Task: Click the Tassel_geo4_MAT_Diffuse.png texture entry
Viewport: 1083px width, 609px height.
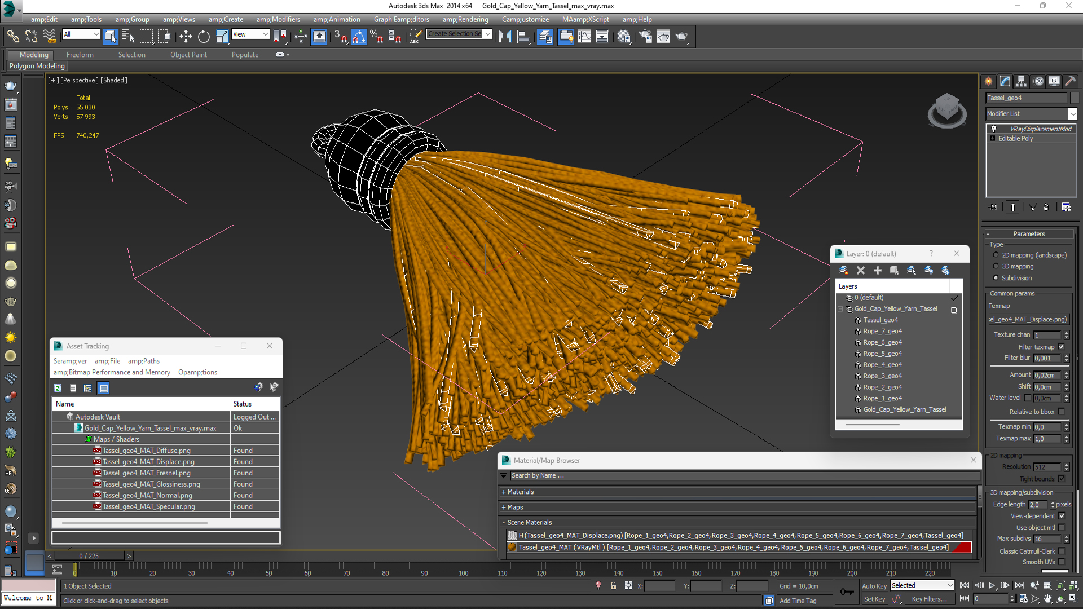Action: click(147, 450)
